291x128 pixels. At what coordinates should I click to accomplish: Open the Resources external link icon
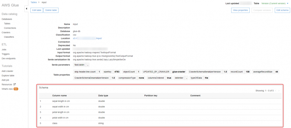click(15, 84)
